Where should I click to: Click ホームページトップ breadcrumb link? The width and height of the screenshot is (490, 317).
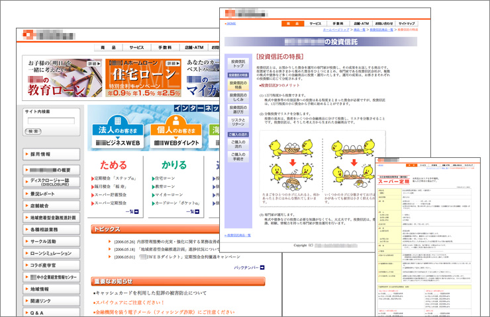pyautogui.click(x=336, y=30)
